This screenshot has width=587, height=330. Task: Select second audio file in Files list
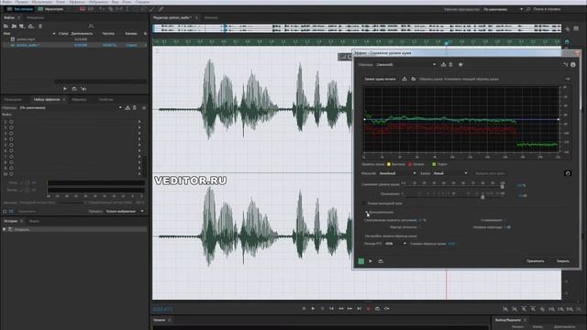(74, 45)
